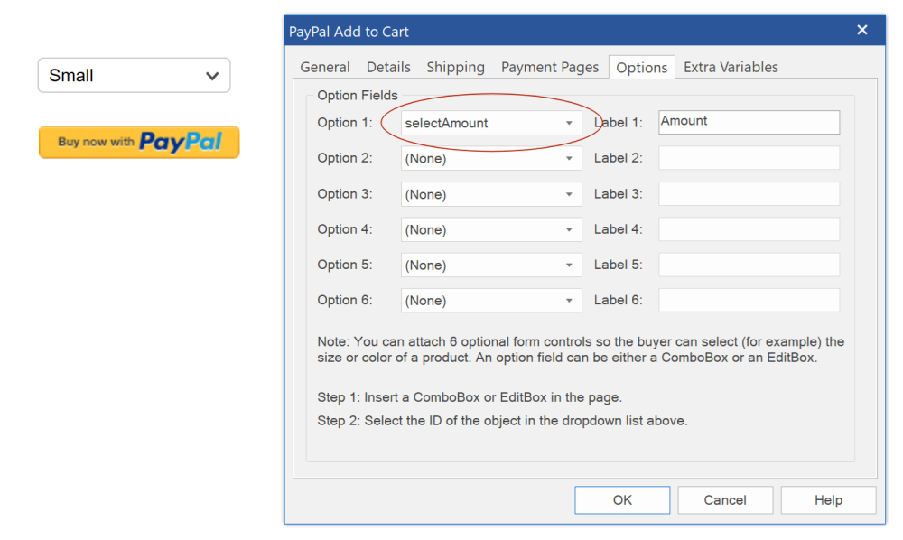Image resolution: width=903 pixels, height=540 pixels.
Task: Click the Label 6 input field
Action: [749, 300]
